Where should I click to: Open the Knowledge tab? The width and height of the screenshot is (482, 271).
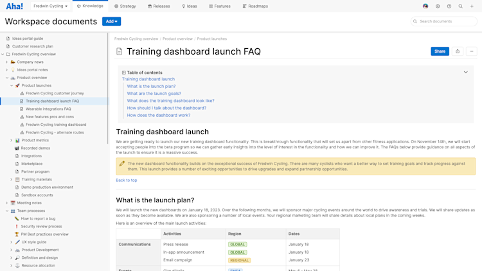[x=90, y=6]
